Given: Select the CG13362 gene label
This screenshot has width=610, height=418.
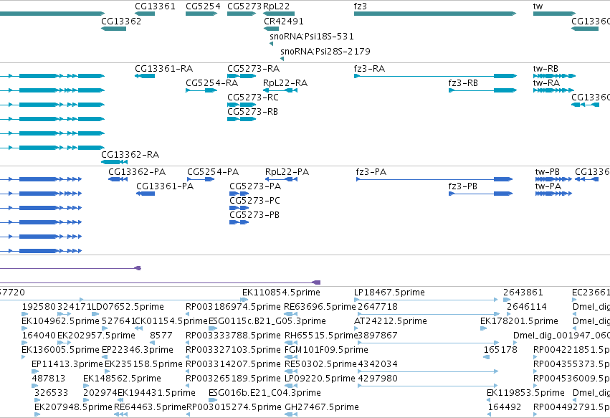Looking at the screenshot, I should point(121,21).
